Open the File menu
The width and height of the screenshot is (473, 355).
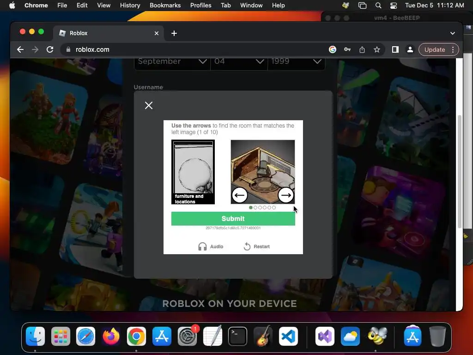point(62,5)
